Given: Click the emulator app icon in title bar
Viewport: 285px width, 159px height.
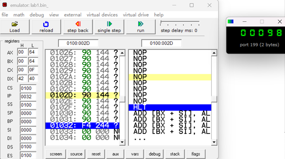Looking at the screenshot, I should [x=5, y=5].
